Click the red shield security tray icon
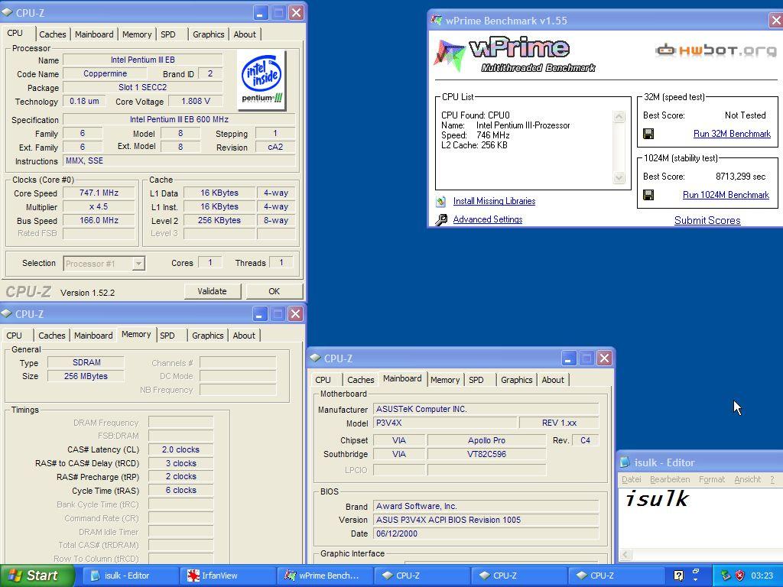This screenshot has height=587, width=783. click(739, 576)
